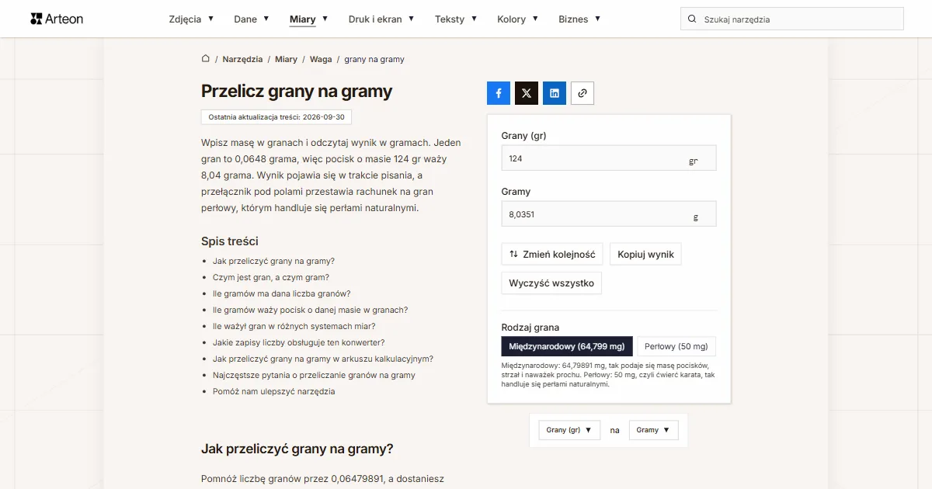Swap units with Zmień kolejność
The image size is (932, 489).
[x=552, y=255]
